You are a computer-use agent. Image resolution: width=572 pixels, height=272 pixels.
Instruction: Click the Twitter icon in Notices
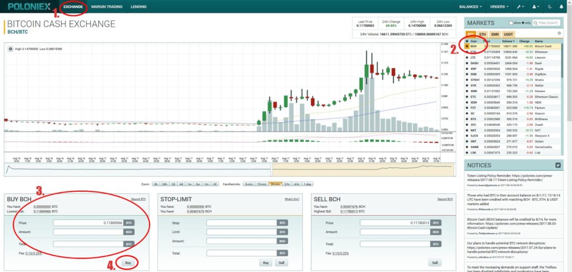[557, 165]
